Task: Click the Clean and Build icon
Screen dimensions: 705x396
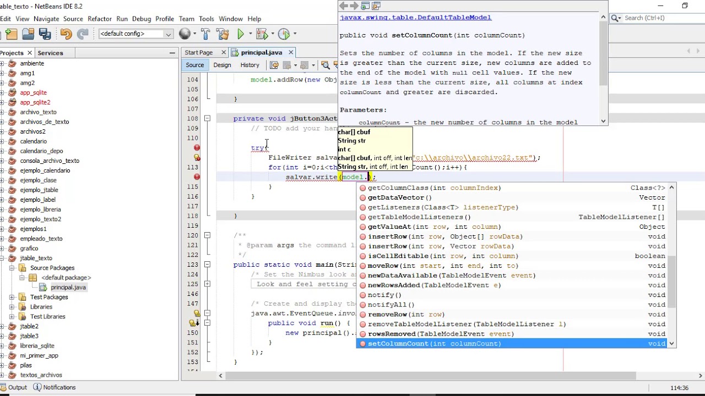Action: click(223, 34)
